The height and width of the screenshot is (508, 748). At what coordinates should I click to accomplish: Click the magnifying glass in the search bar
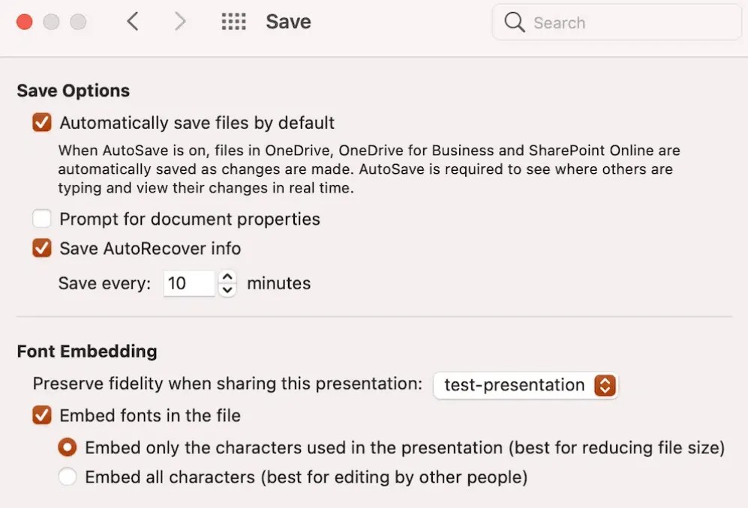515,23
